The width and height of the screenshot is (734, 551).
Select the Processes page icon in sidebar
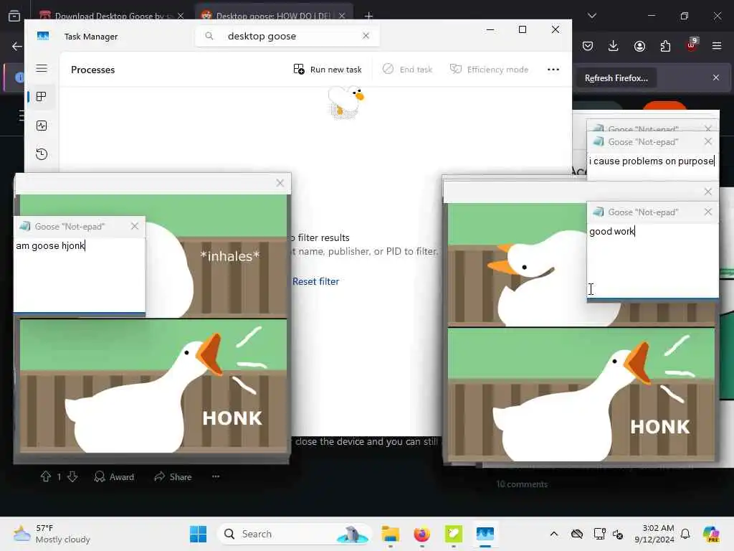pyautogui.click(x=42, y=97)
